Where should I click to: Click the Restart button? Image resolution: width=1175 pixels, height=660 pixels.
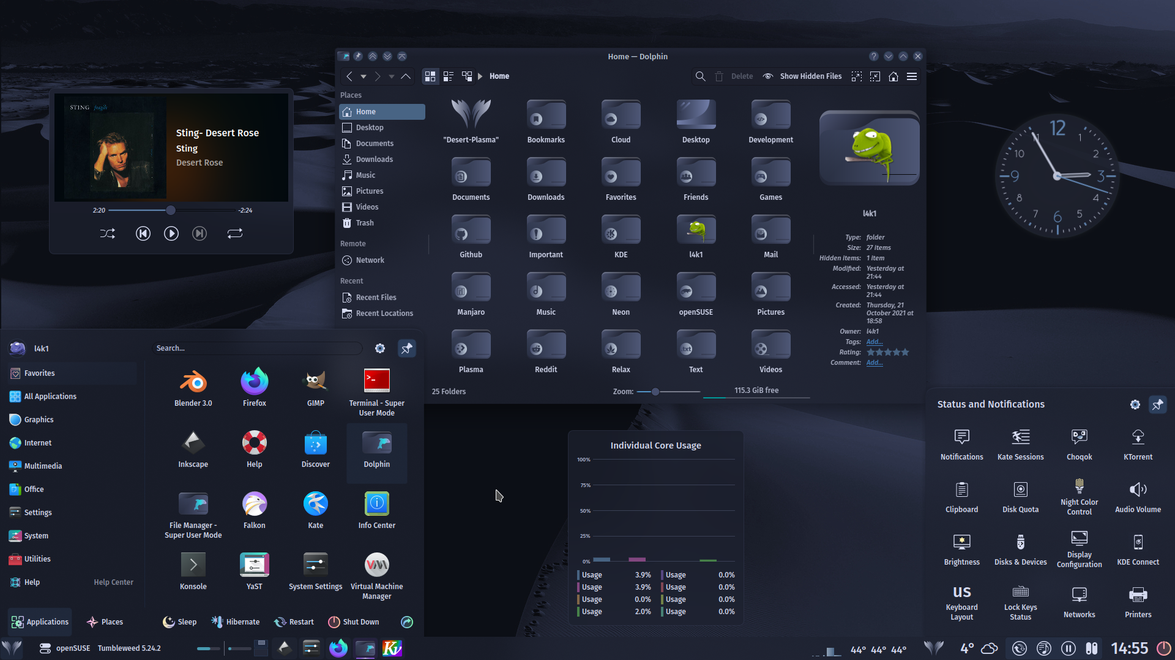294,622
